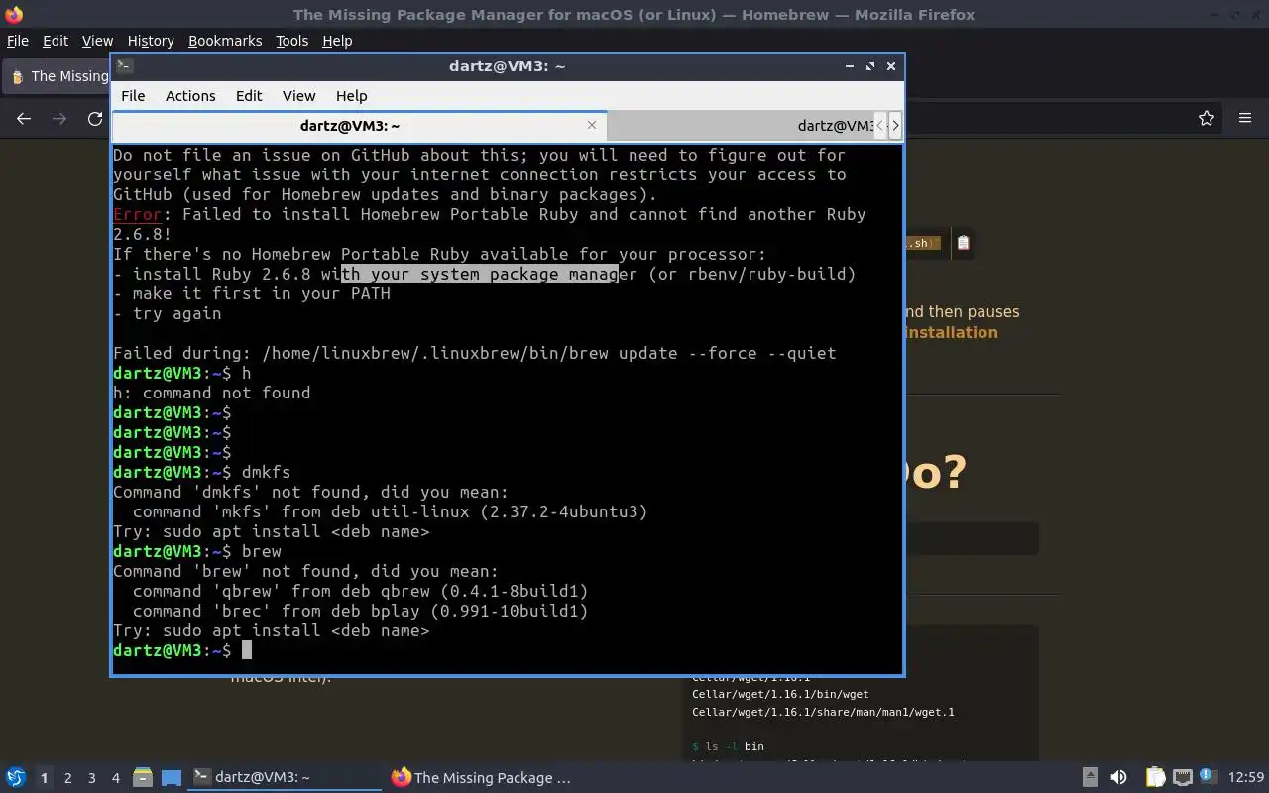1269x793 pixels.
Task: Reload the Firefox page
Action: (95, 119)
